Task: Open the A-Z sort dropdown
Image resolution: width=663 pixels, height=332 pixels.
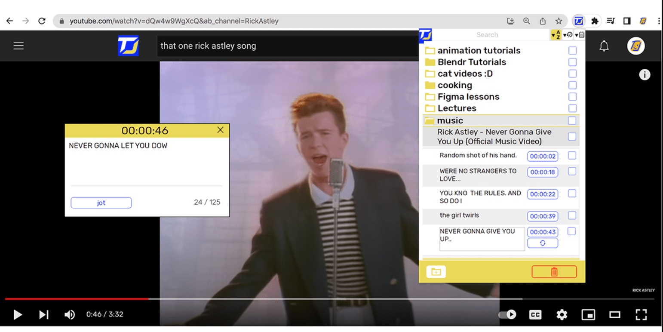Action: pos(556,35)
